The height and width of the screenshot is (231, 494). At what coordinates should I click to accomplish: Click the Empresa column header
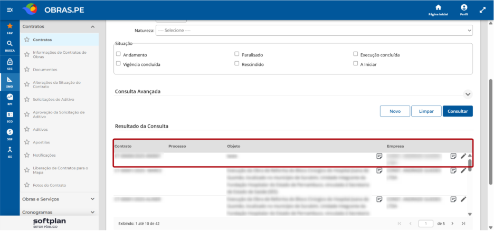point(395,146)
